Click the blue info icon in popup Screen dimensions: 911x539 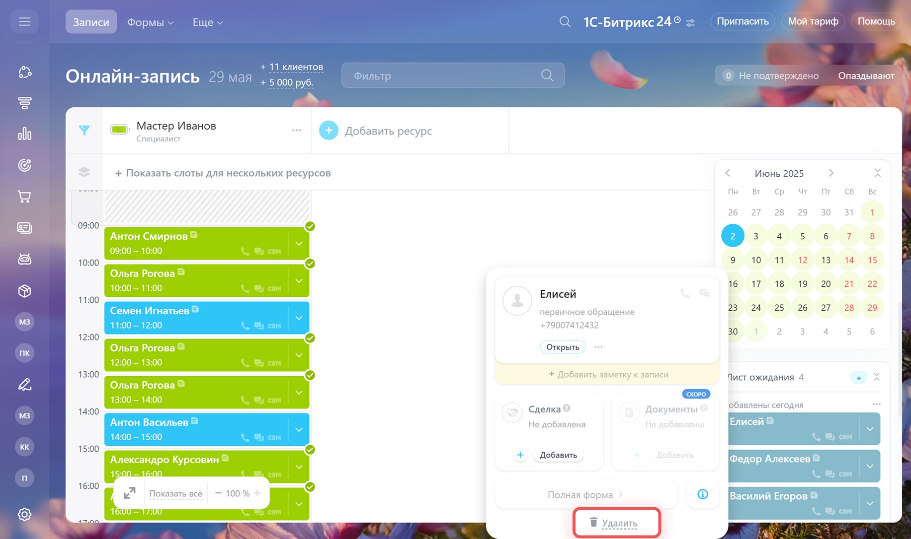pos(702,494)
